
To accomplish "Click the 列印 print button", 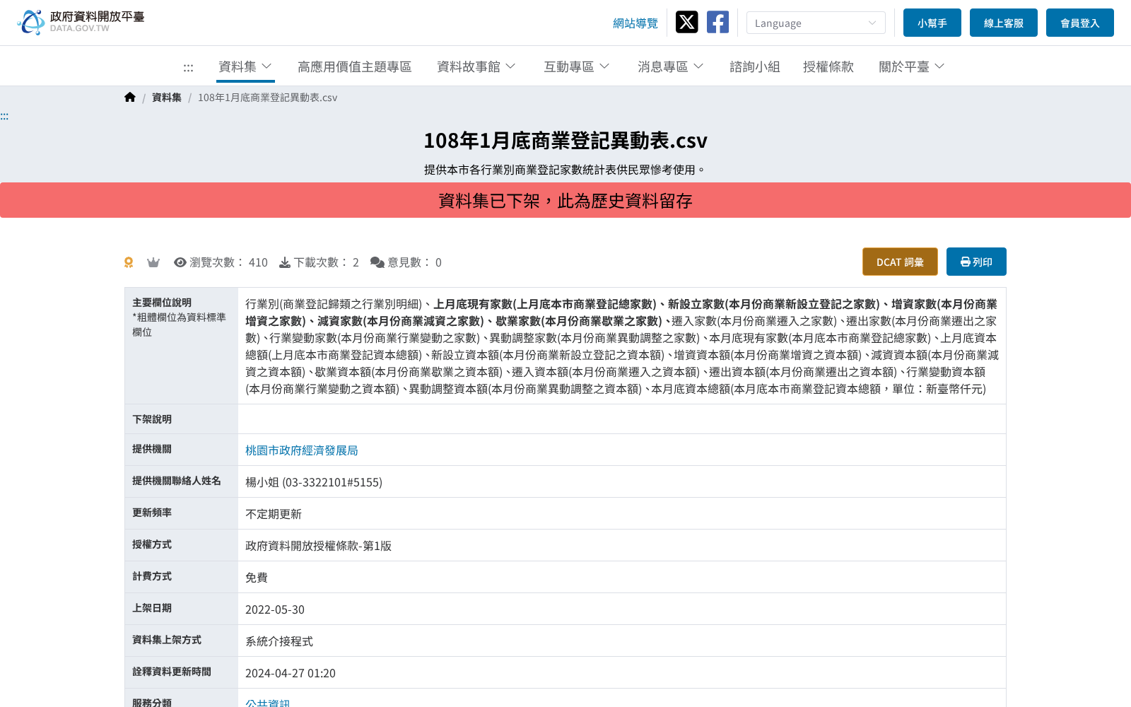I will (x=976, y=262).
